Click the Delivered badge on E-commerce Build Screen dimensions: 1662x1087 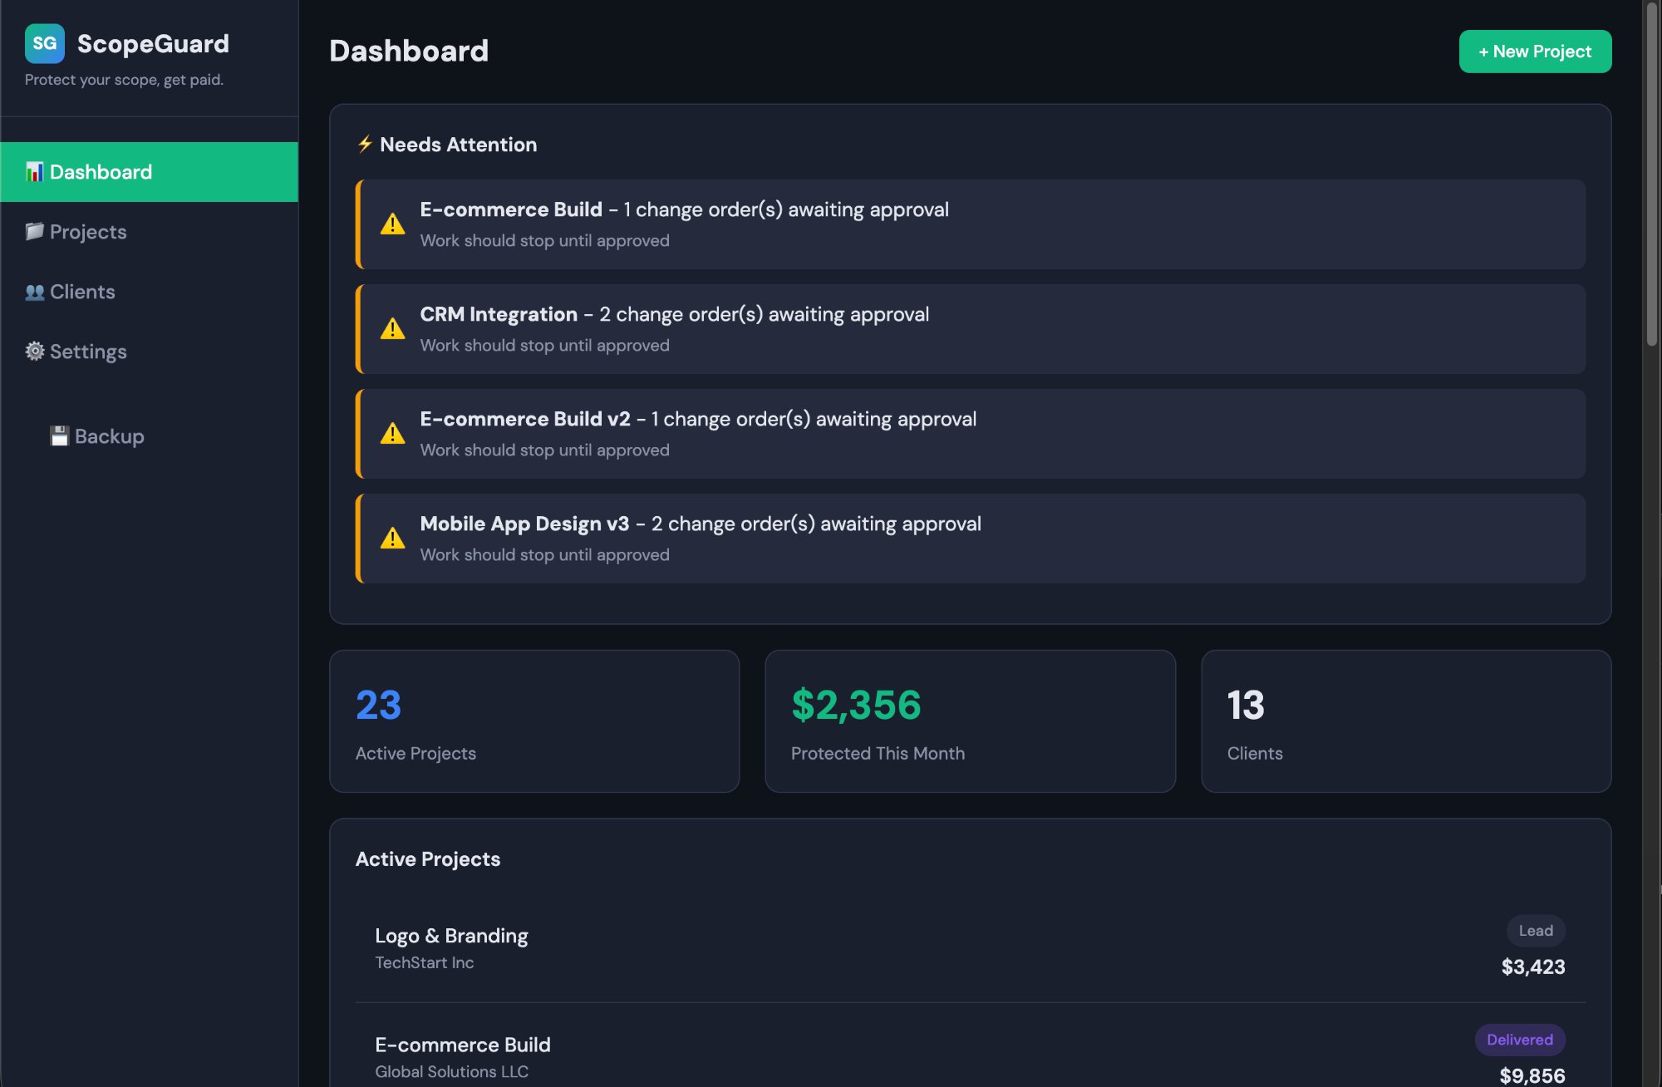point(1519,1040)
